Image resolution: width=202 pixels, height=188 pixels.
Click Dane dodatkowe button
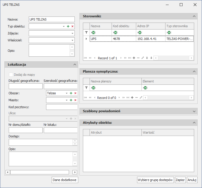(65, 180)
